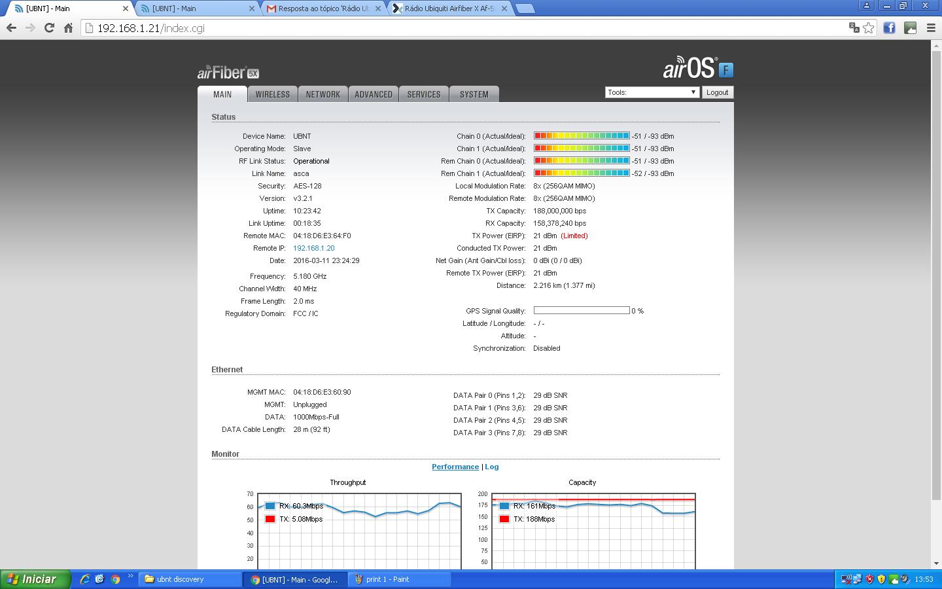Log out of airOS
The width and height of the screenshot is (942, 589).
tap(718, 92)
